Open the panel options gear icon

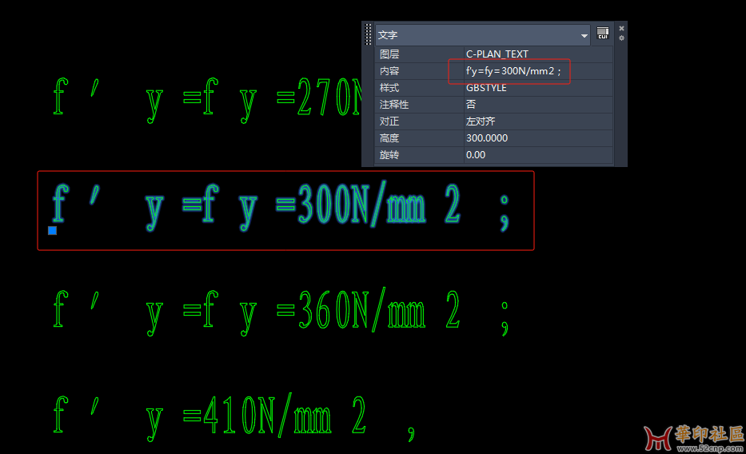click(621, 38)
